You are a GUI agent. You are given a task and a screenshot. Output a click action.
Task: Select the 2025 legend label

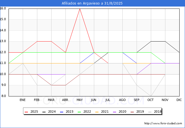[34, 112]
